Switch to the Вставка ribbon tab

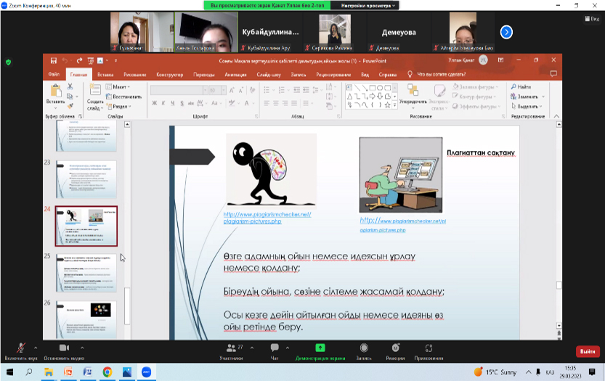(x=105, y=74)
